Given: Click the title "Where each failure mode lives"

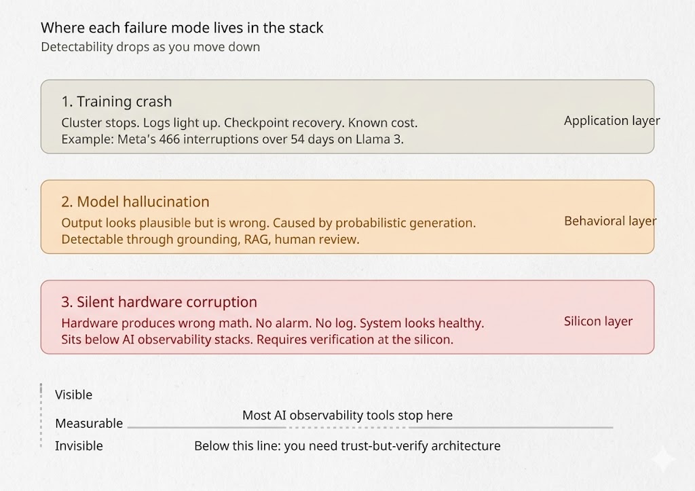Looking at the screenshot, I should pos(182,28).
